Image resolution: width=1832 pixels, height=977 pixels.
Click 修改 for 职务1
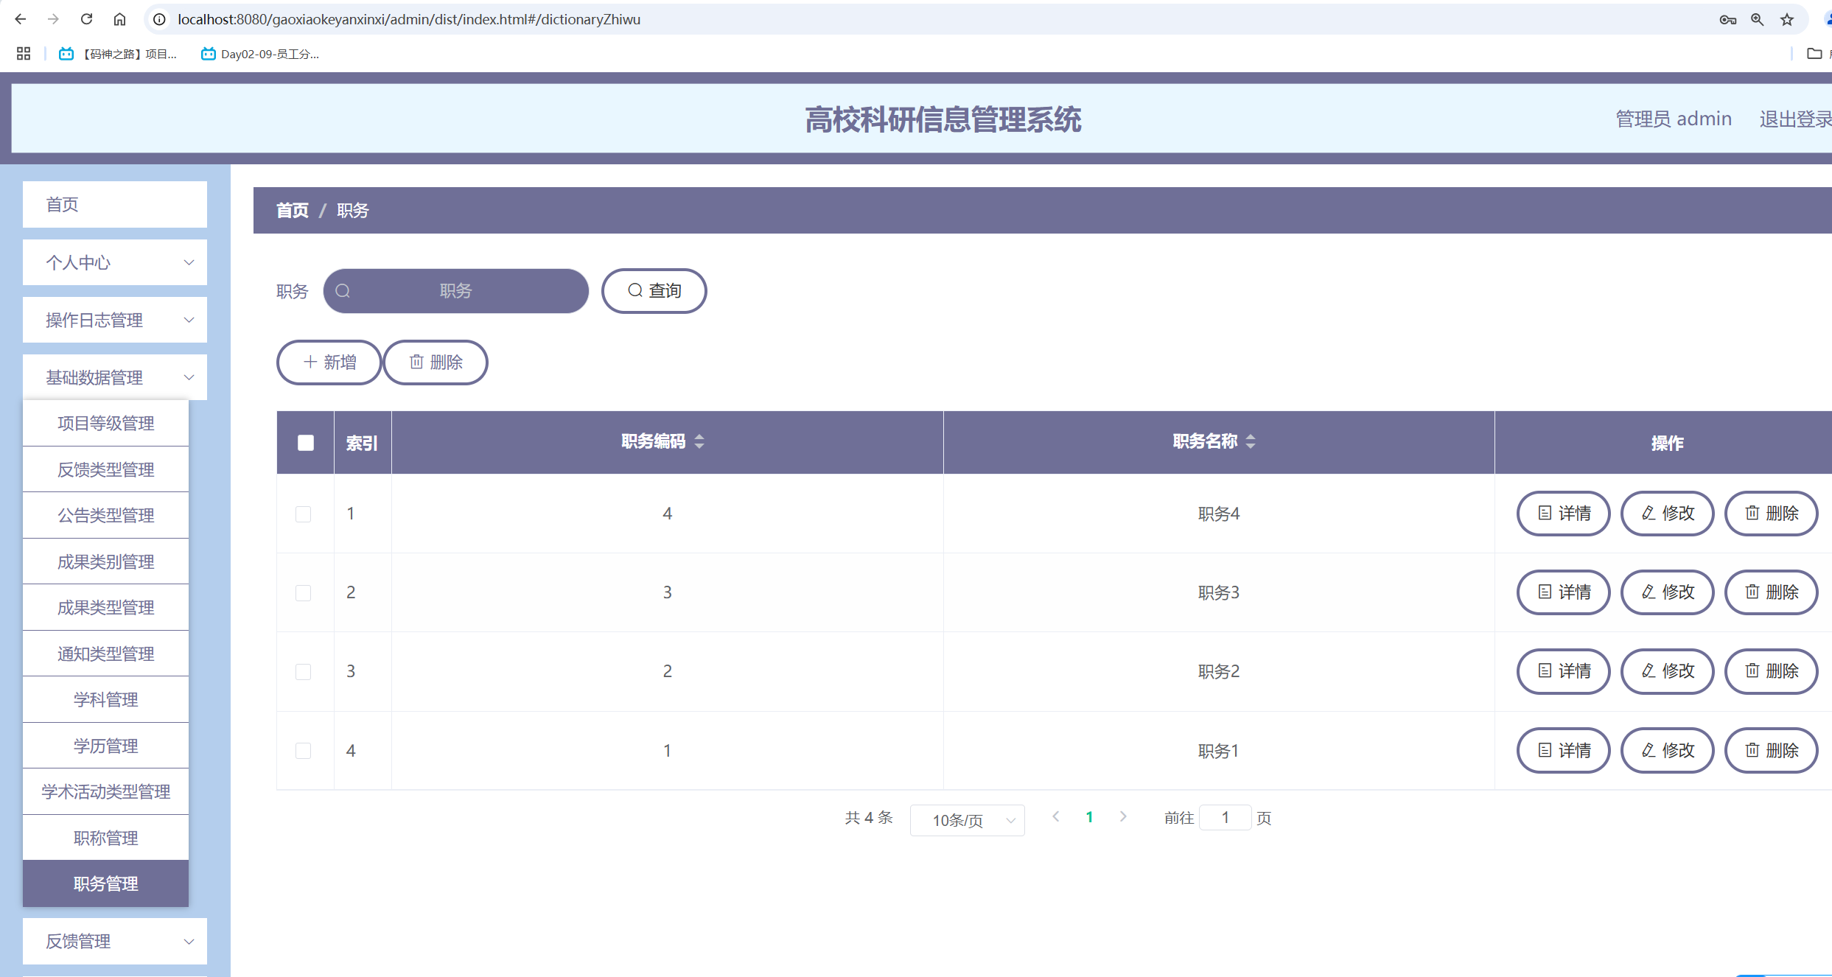pyautogui.click(x=1668, y=750)
